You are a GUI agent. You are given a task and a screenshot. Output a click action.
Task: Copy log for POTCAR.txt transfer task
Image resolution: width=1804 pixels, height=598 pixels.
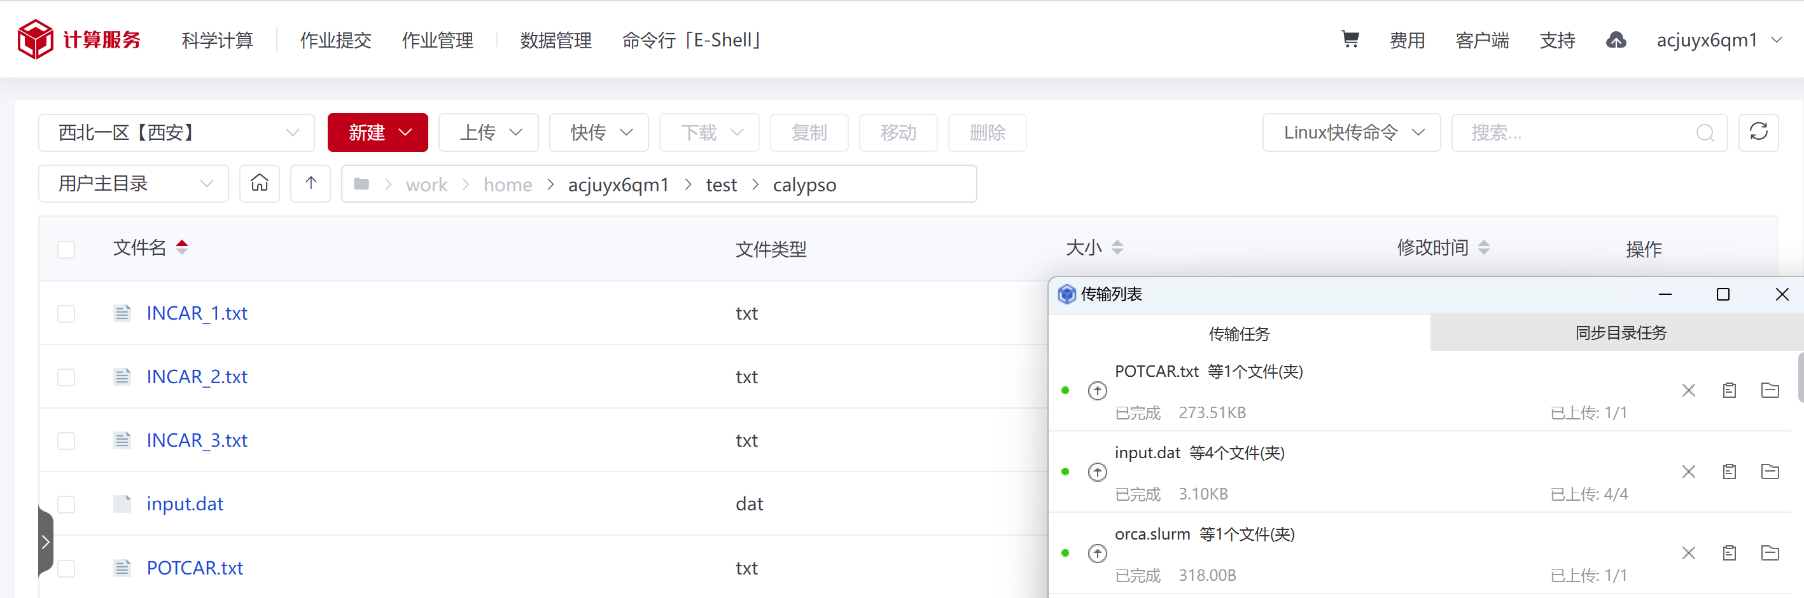coord(1729,390)
